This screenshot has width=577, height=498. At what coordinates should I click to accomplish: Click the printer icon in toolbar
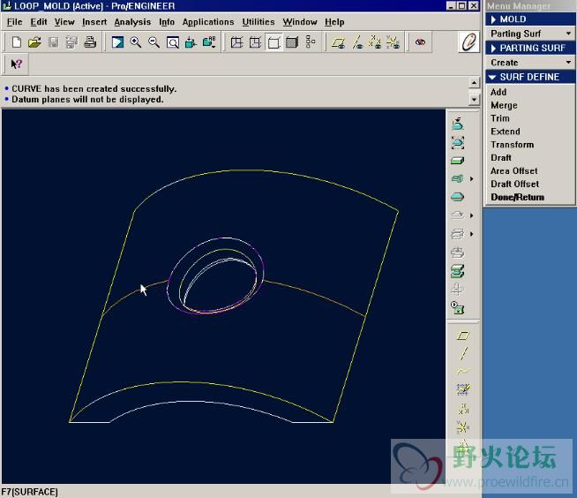90,42
